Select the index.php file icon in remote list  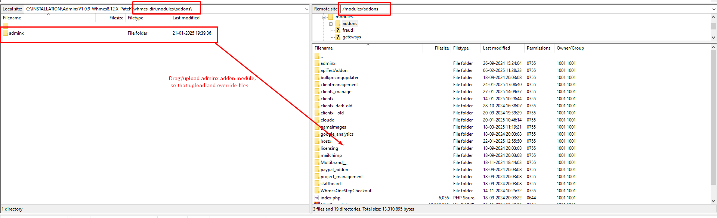point(317,198)
